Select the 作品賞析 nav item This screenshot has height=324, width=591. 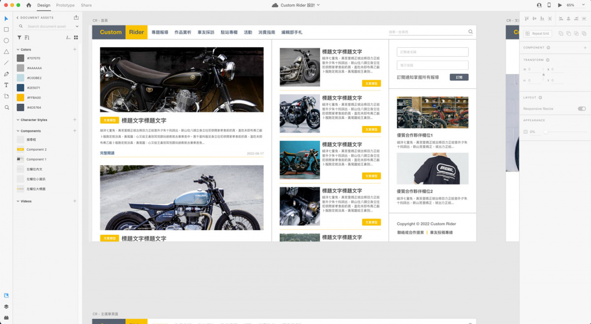[183, 32]
